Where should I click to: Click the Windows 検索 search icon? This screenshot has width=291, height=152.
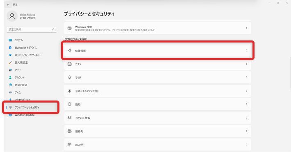pos(69,28)
